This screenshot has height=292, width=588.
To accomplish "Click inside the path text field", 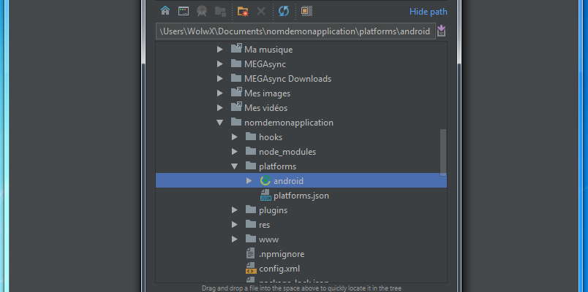I will [x=293, y=31].
